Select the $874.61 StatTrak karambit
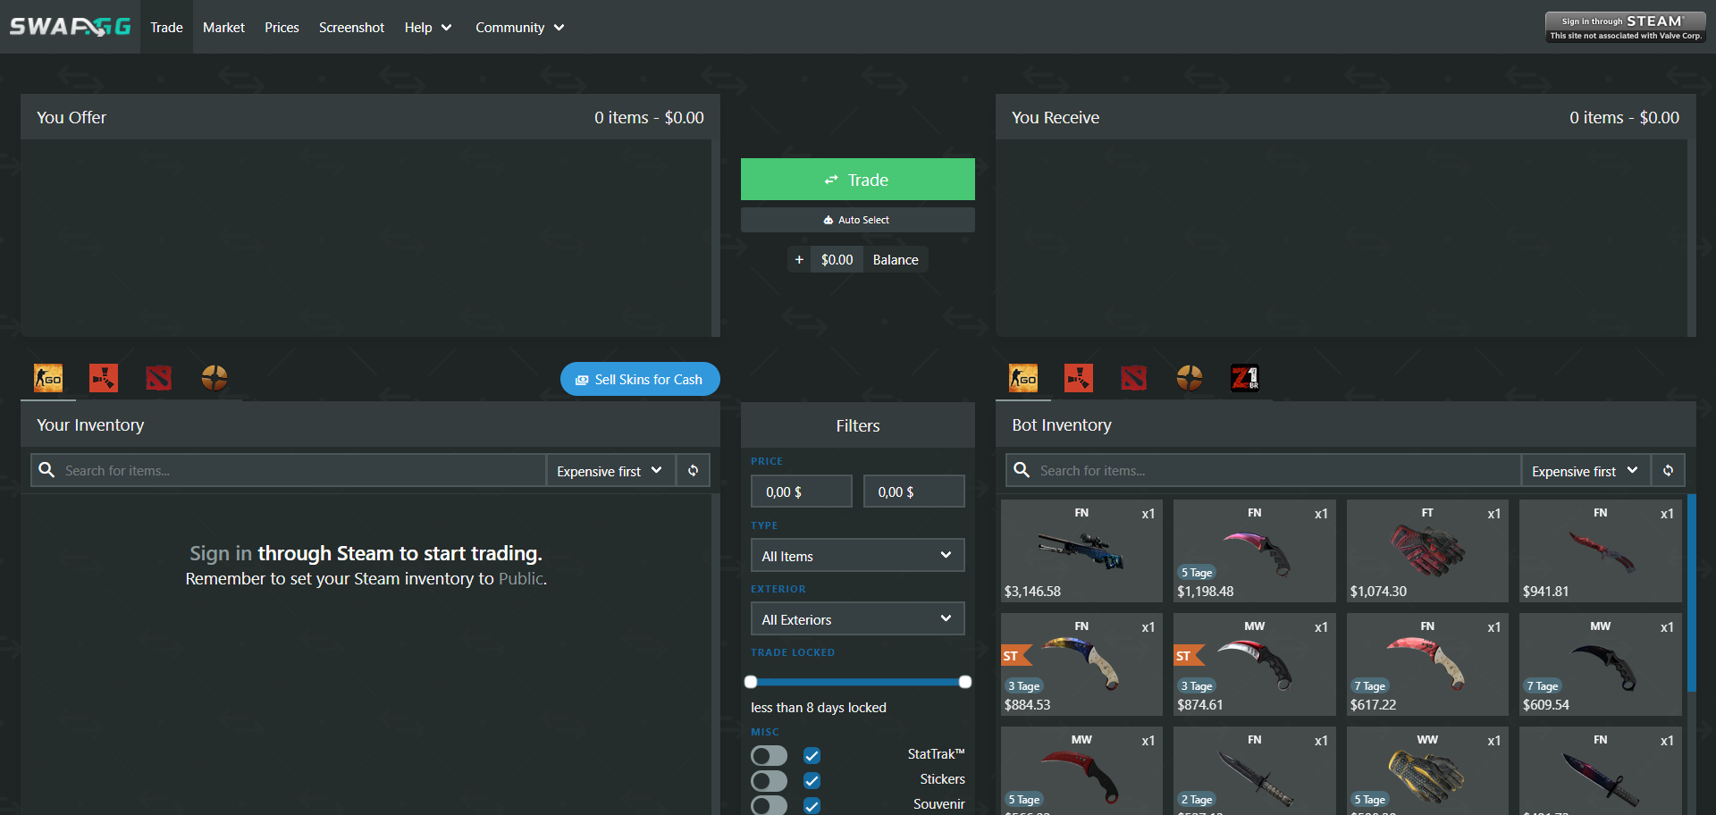 (1255, 664)
